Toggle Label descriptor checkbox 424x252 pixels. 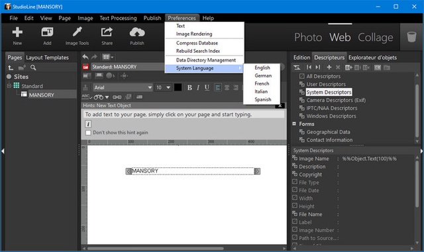click(x=295, y=222)
